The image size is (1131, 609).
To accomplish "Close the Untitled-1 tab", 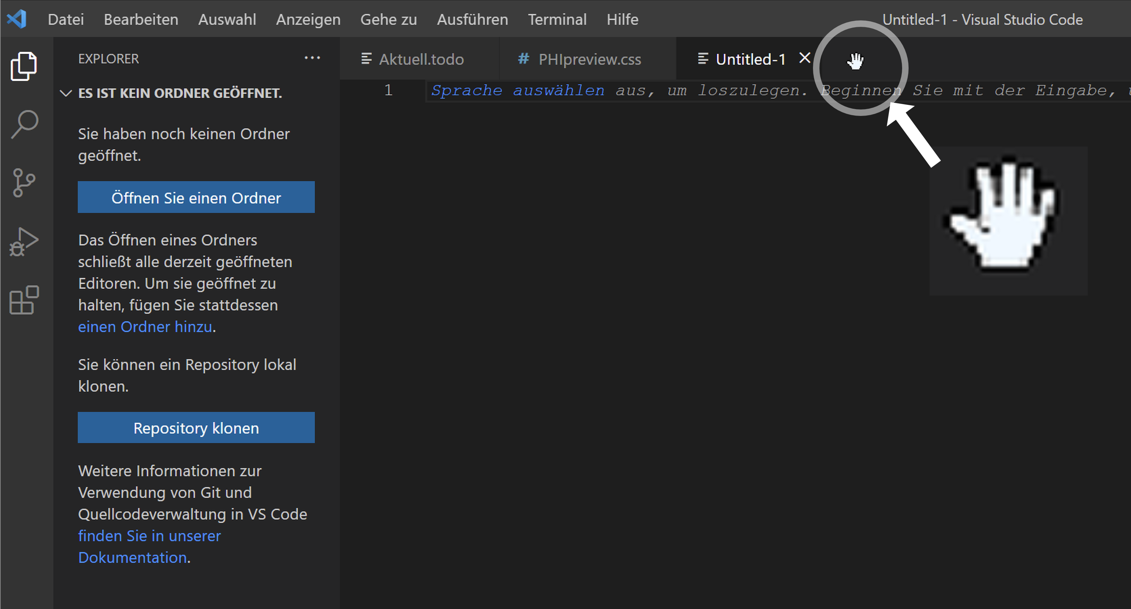I will point(804,58).
